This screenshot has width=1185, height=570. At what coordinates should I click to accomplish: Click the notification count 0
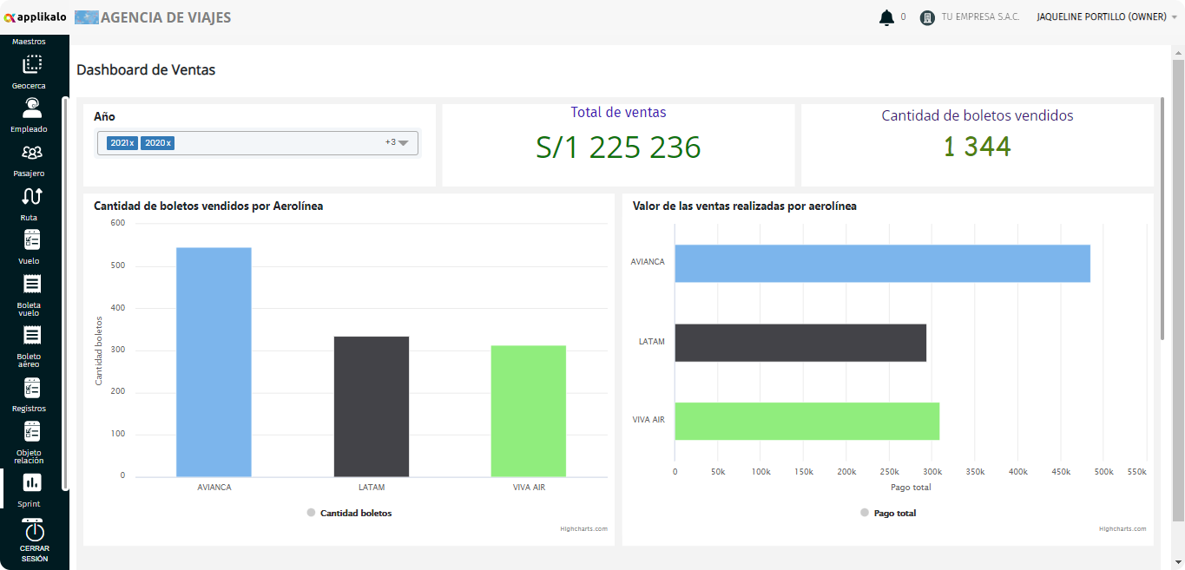[903, 17]
